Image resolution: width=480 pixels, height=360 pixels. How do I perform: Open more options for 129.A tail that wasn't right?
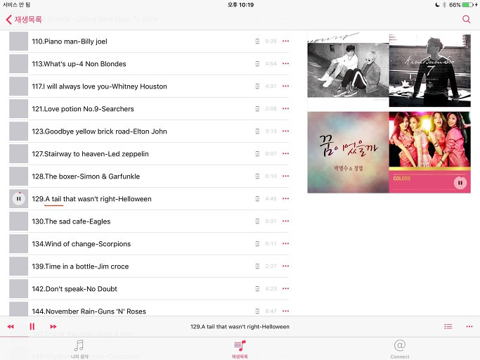pyautogui.click(x=285, y=198)
